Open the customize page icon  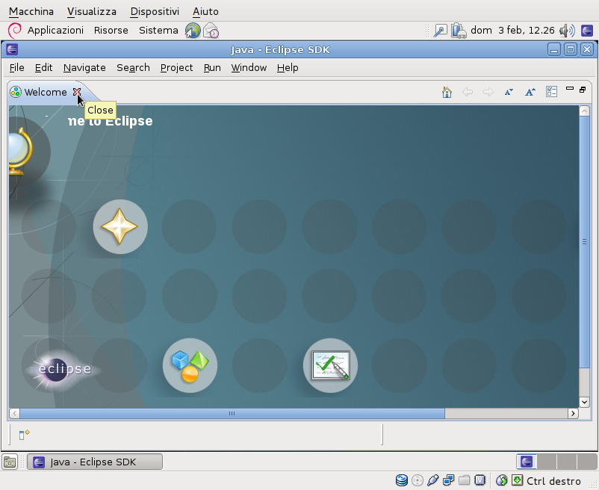click(551, 92)
